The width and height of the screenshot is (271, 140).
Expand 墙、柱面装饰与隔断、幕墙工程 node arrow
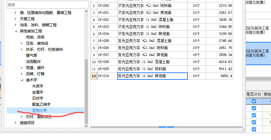click(16, 13)
